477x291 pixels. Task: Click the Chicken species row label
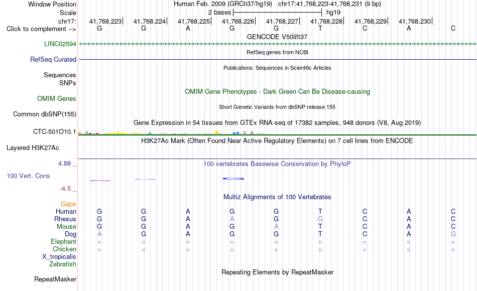(x=64, y=249)
